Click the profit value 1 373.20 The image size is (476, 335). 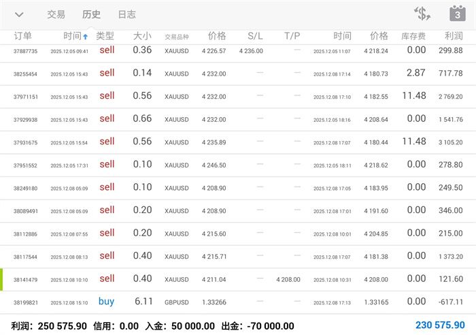click(x=451, y=257)
